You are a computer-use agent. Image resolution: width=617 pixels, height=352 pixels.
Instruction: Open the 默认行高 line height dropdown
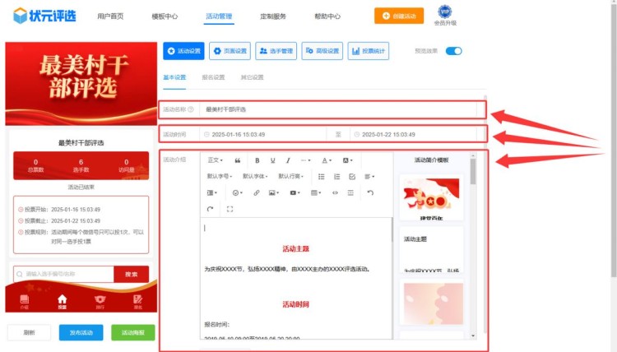[291, 176]
